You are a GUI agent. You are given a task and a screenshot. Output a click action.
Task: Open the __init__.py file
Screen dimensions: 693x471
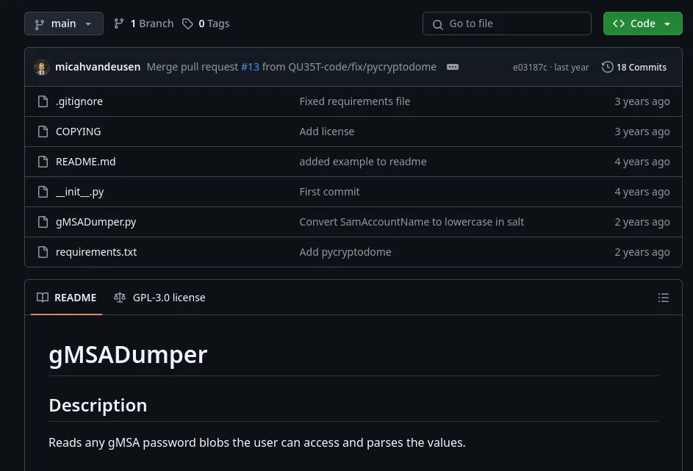79,192
